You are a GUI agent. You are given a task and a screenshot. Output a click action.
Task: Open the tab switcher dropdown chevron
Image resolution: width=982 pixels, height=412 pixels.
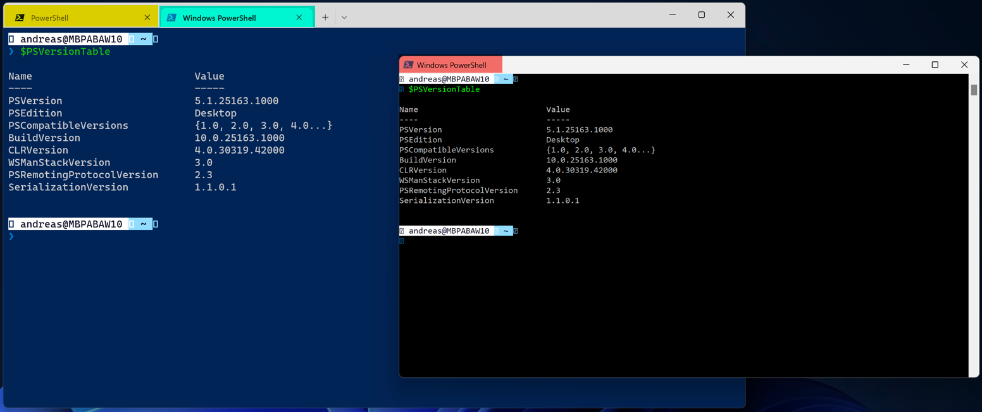(344, 17)
